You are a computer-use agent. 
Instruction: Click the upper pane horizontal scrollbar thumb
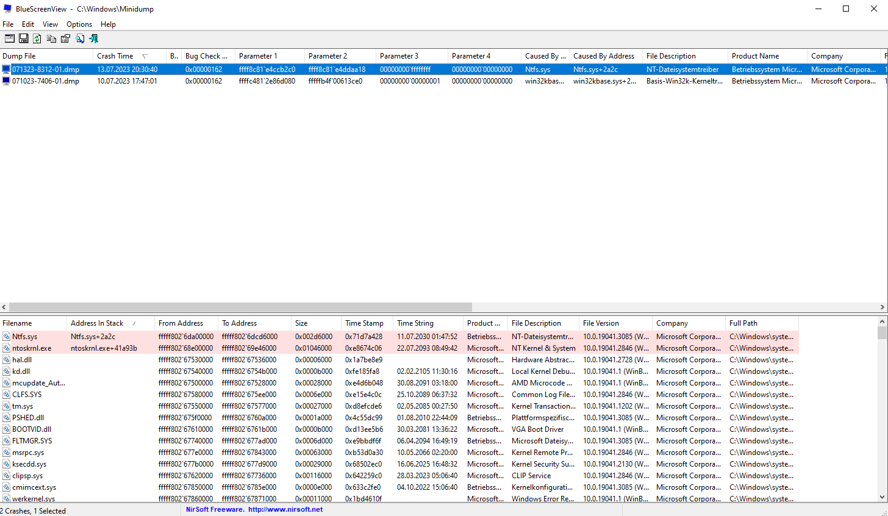click(x=240, y=307)
